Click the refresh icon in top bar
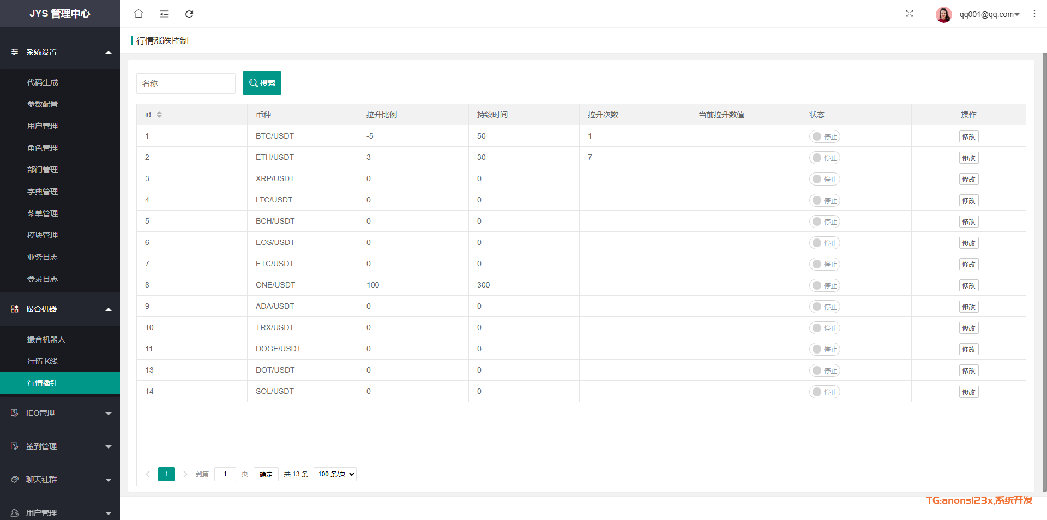Viewport: 1047px width, 520px height. point(189,14)
